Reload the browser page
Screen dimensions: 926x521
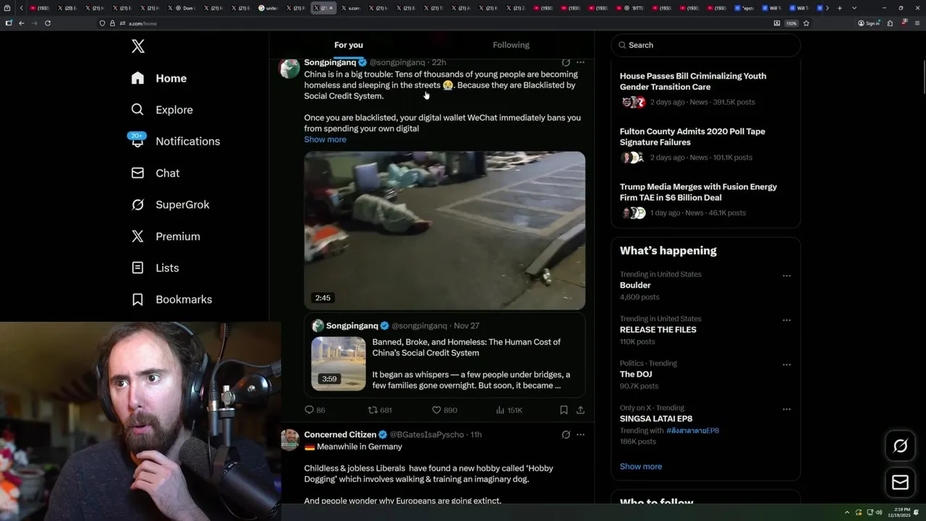click(x=48, y=23)
